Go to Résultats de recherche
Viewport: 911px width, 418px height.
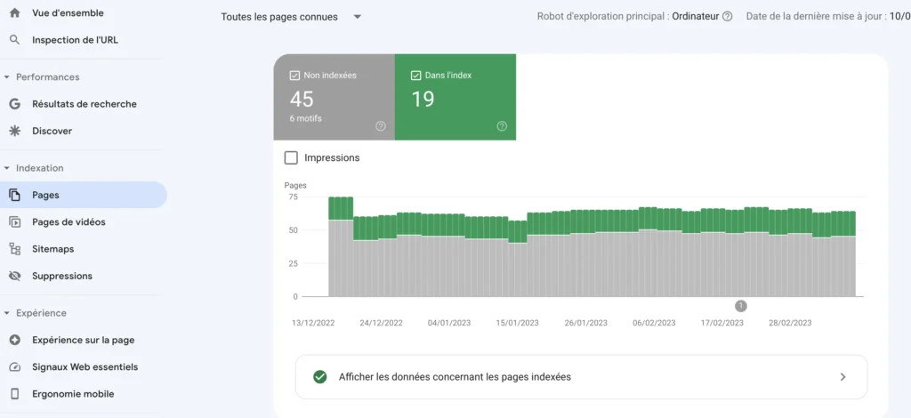(85, 104)
